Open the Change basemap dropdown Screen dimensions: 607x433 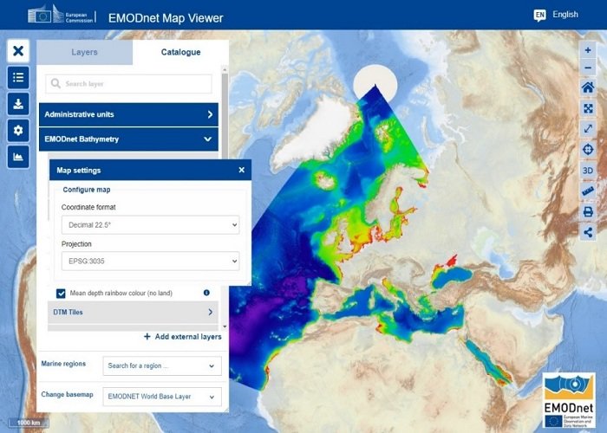pos(162,397)
